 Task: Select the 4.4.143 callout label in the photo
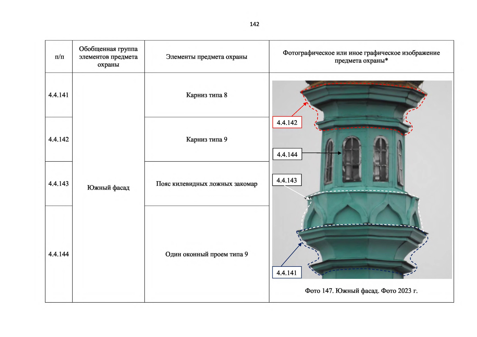(x=287, y=180)
